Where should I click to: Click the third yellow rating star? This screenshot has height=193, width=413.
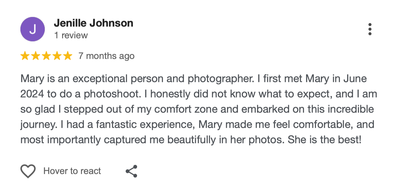click(46, 56)
